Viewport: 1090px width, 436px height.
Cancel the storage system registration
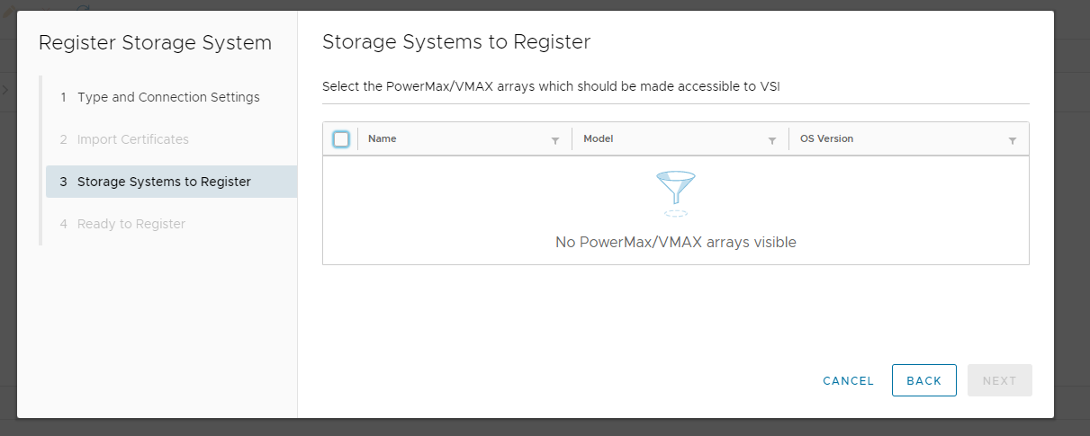(x=848, y=381)
